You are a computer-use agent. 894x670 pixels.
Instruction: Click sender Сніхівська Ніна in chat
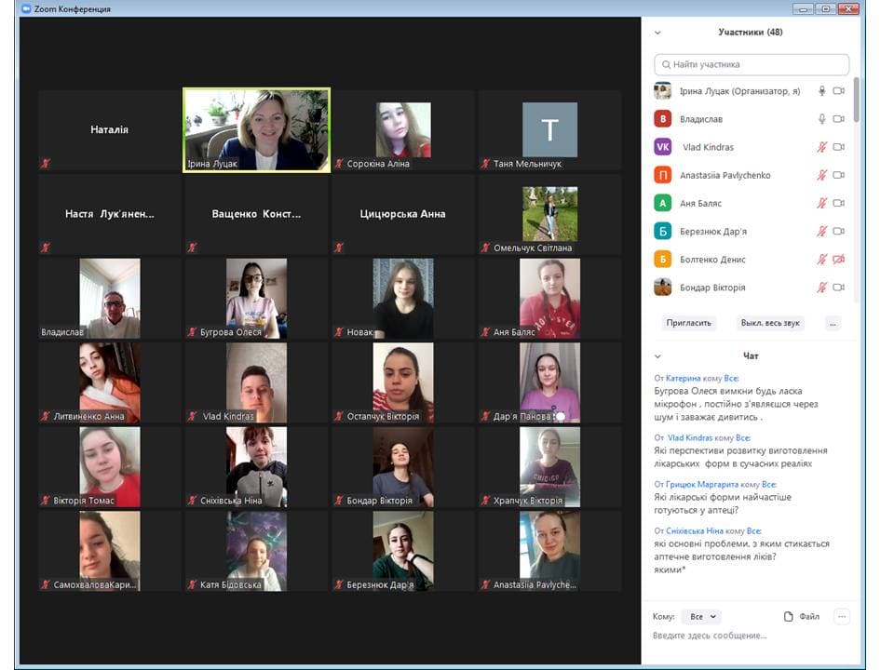tap(695, 531)
